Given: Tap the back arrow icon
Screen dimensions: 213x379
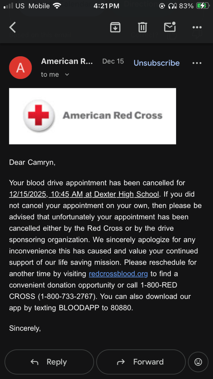Looking at the screenshot, I should [x=12, y=28].
